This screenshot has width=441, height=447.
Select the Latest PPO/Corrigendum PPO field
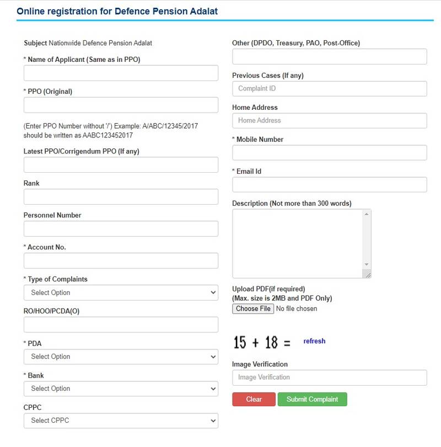tap(121, 165)
